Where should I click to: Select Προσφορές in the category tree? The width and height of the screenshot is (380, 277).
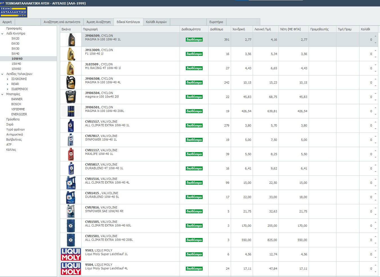[14, 28]
